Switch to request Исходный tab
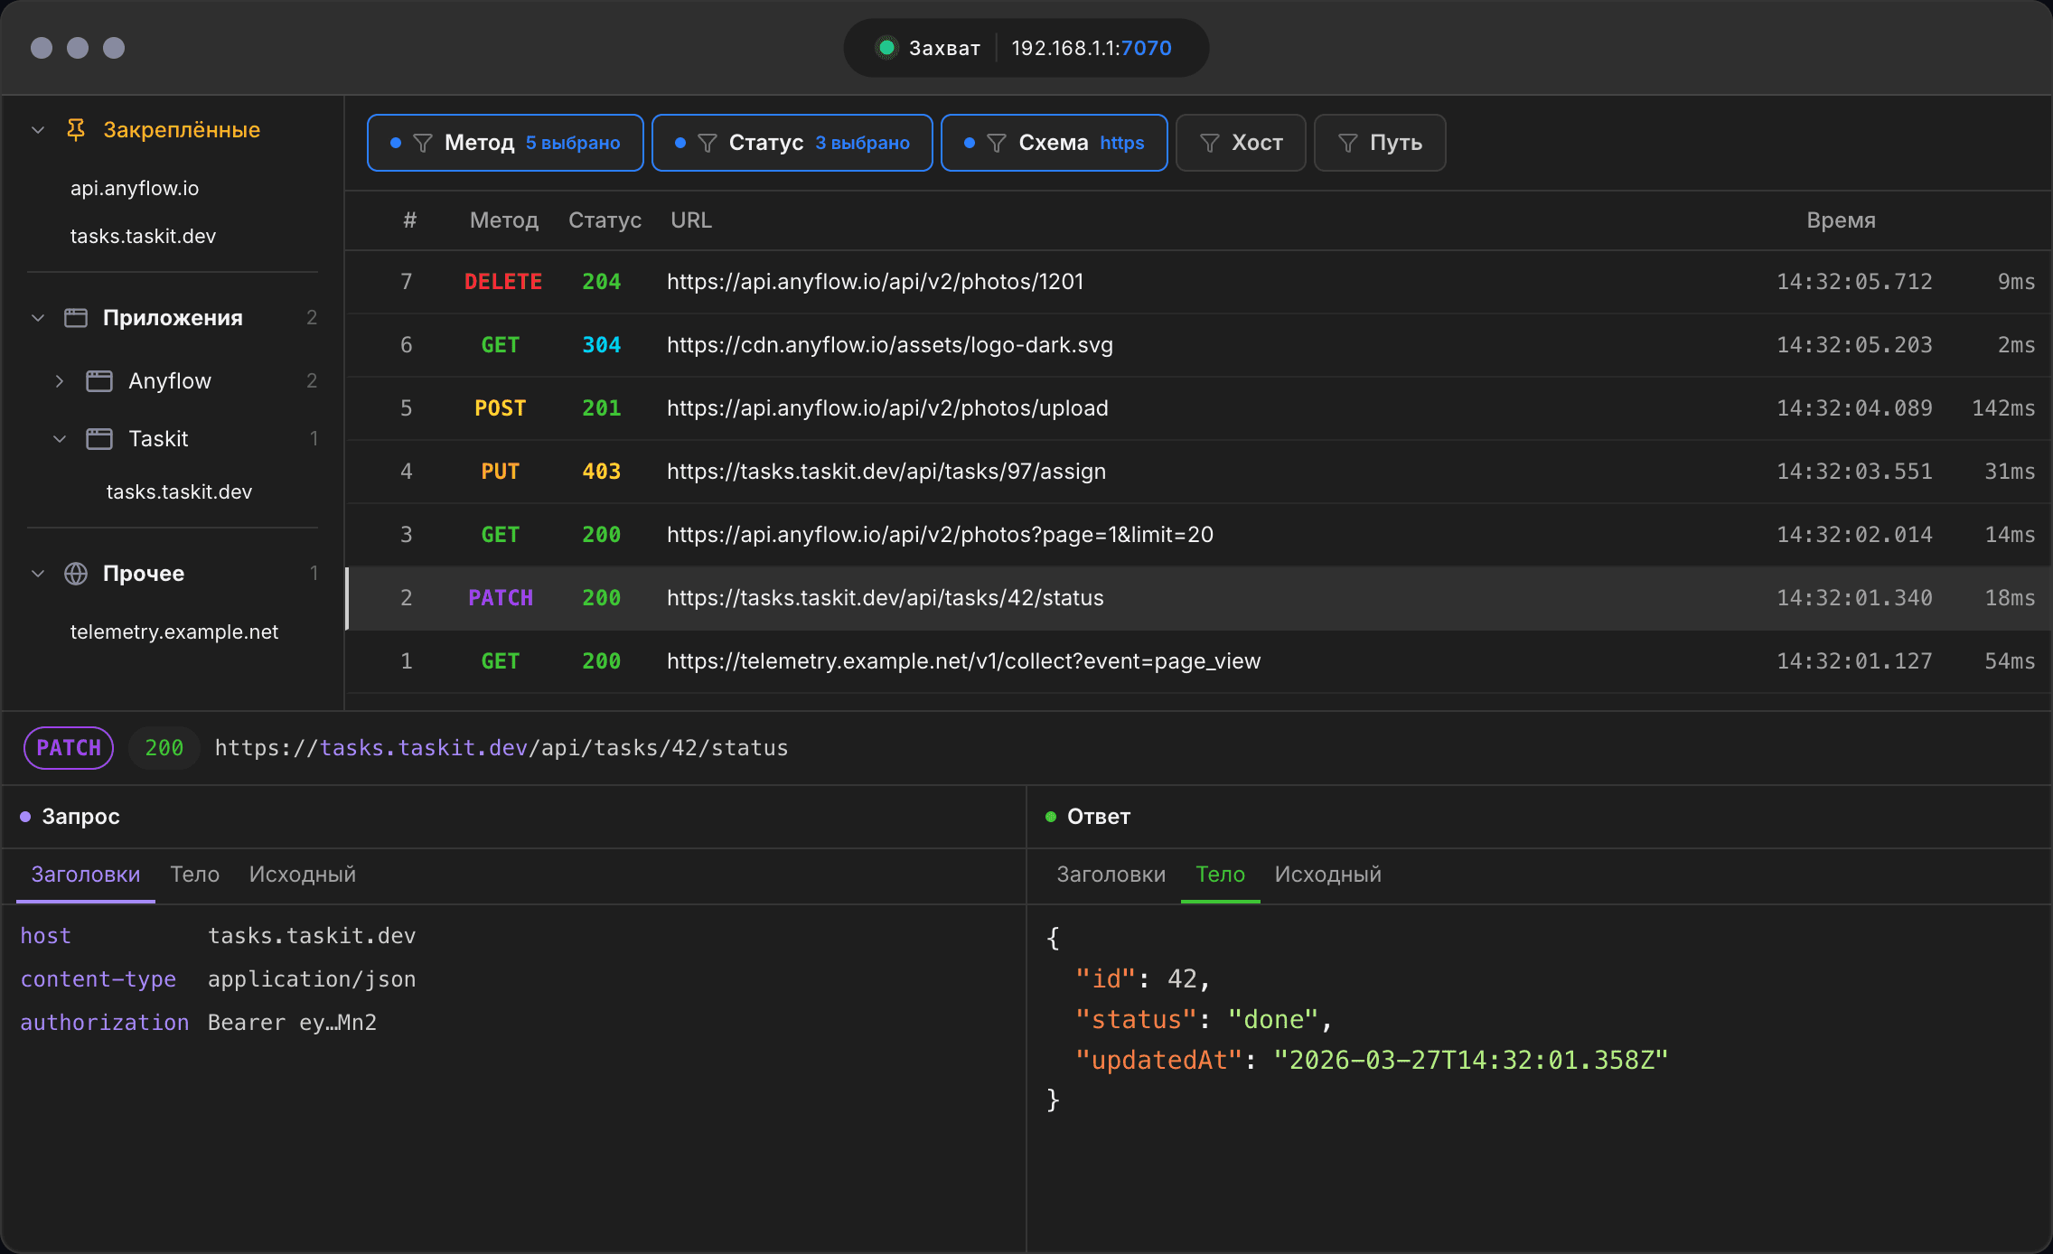The image size is (2053, 1254). pyautogui.click(x=303, y=875)
